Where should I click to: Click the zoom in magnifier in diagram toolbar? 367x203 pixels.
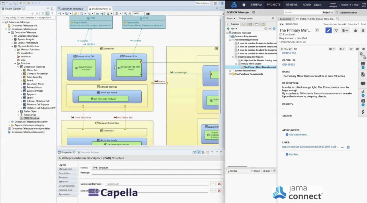[125, 13]
